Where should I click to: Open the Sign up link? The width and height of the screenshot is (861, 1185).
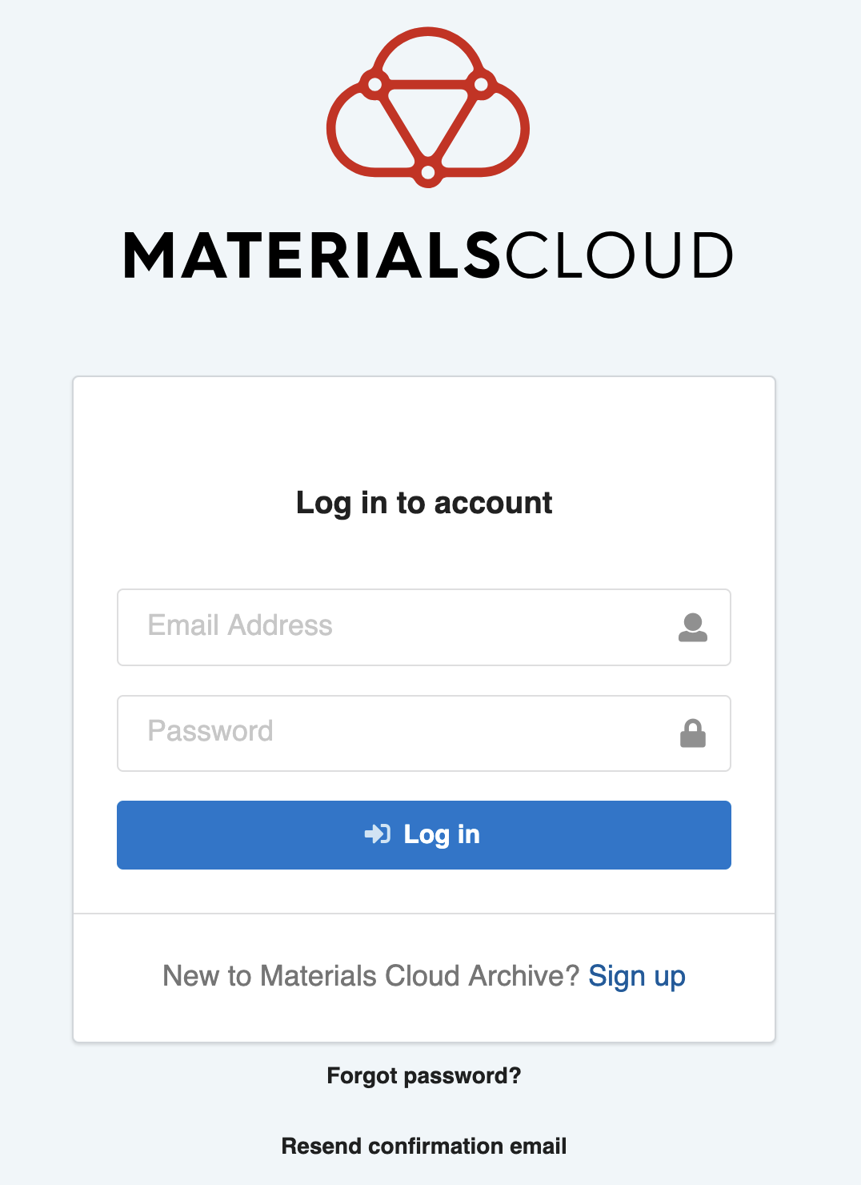click(637, 976)
